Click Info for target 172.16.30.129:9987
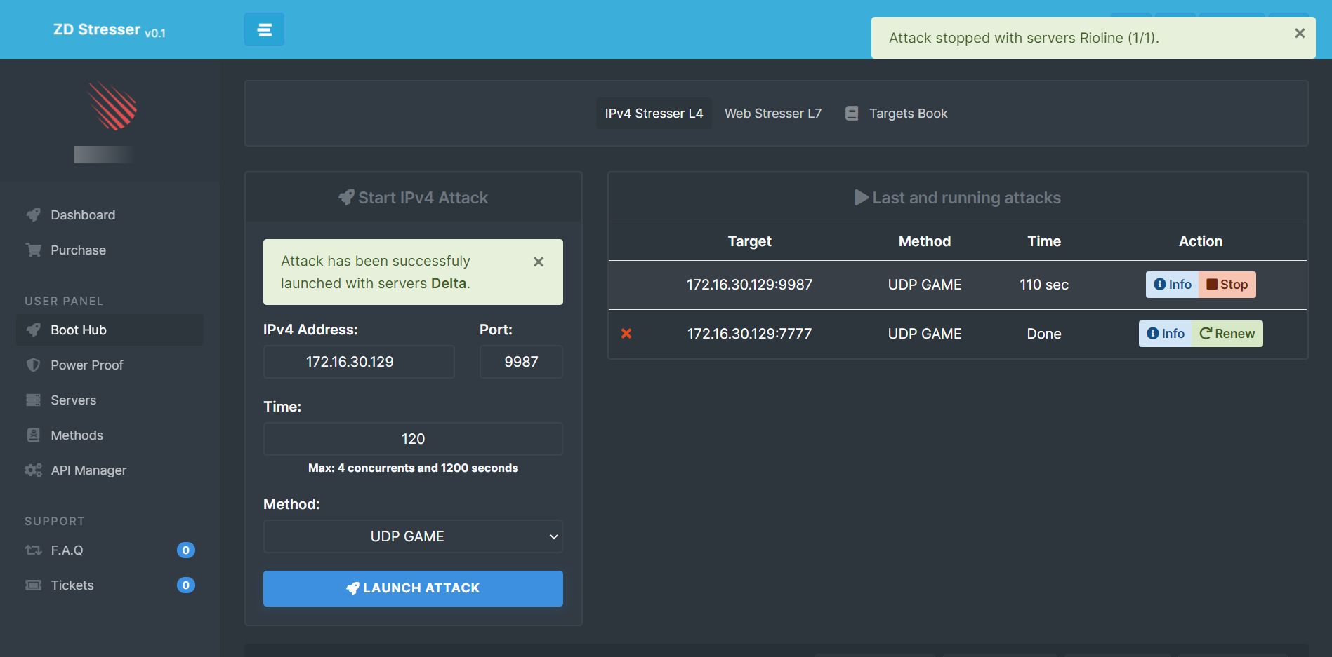The width and height of the screenshot is (1332, 657). [1172, 285]
